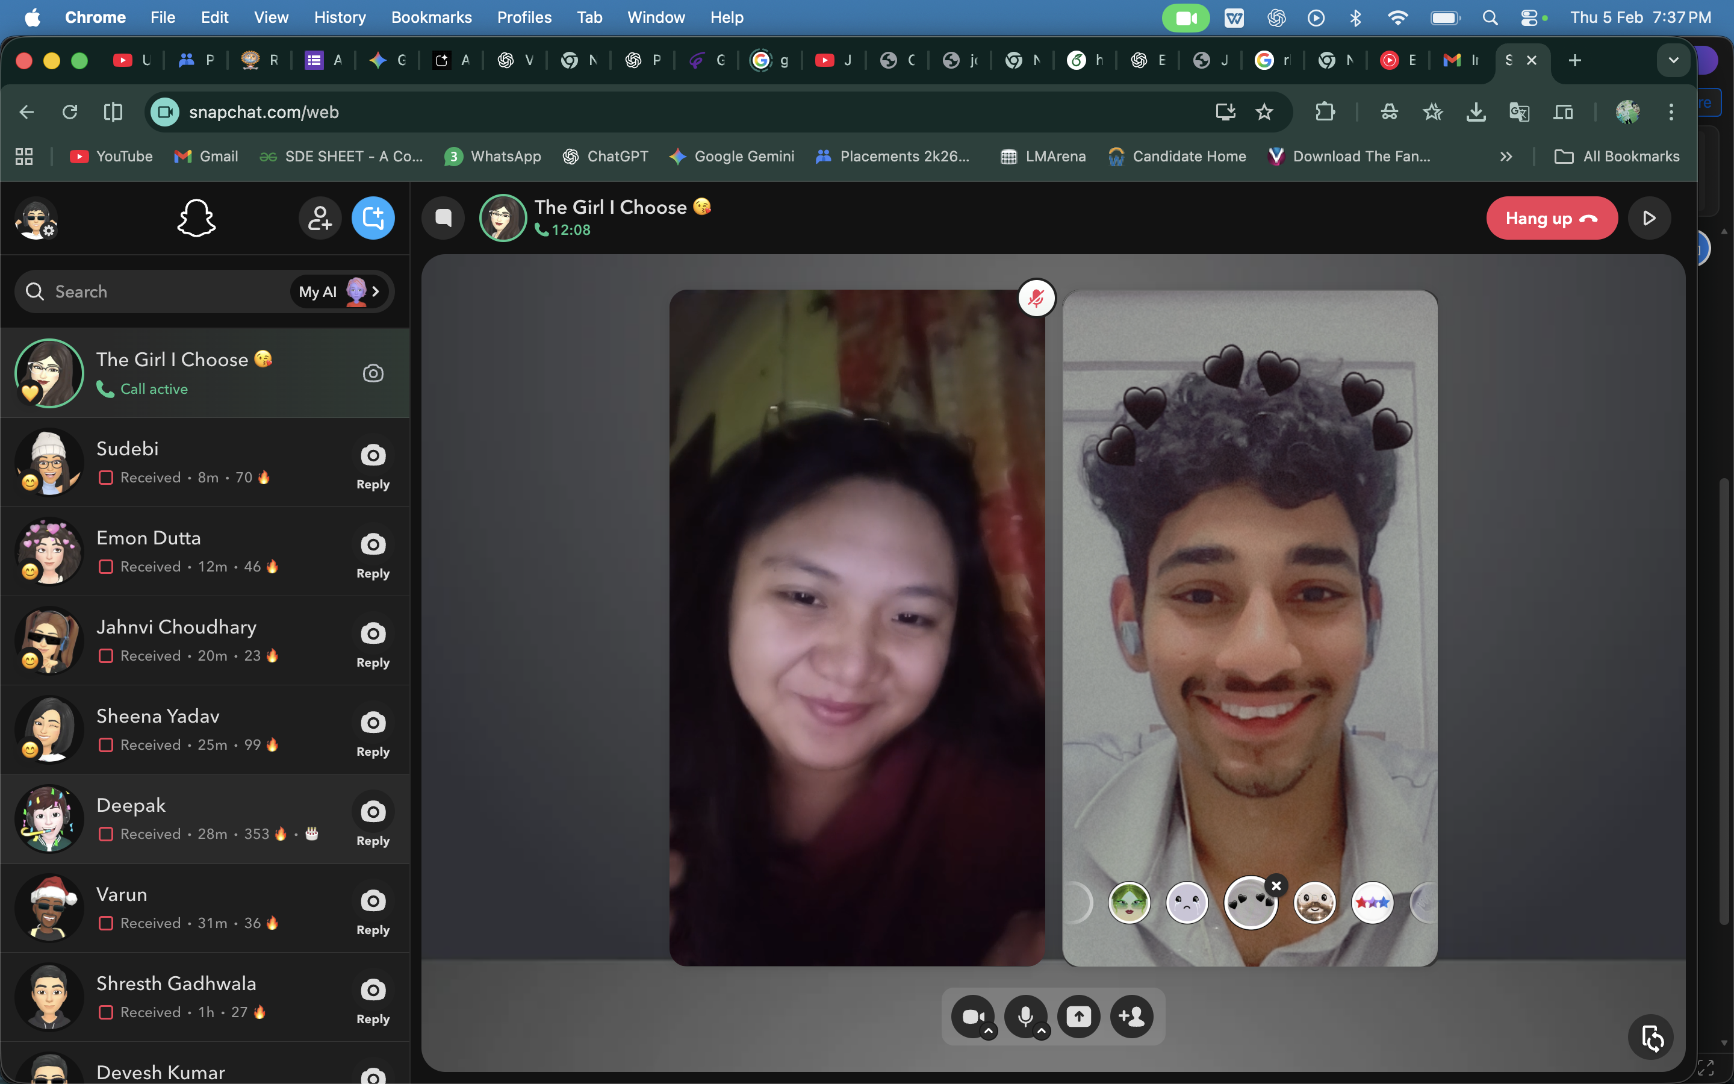
Task: Open chat panel icon beside call title
Action: click(444, 218)
